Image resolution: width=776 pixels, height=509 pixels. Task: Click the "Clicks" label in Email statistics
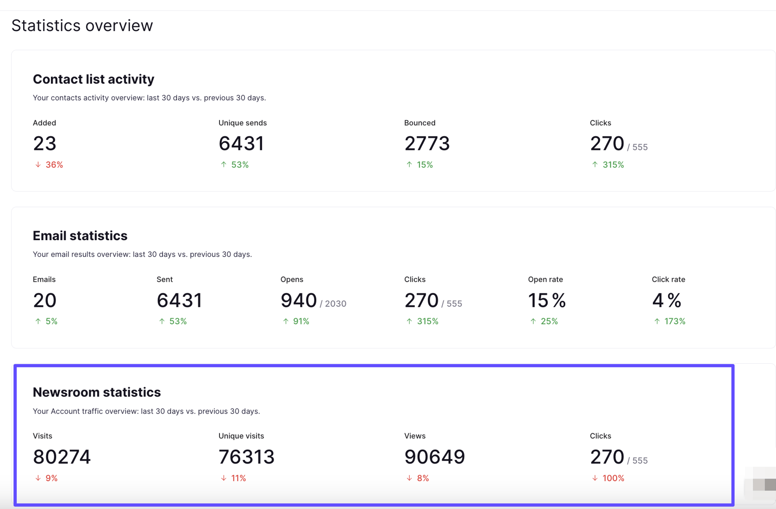[x=415, y=279]
